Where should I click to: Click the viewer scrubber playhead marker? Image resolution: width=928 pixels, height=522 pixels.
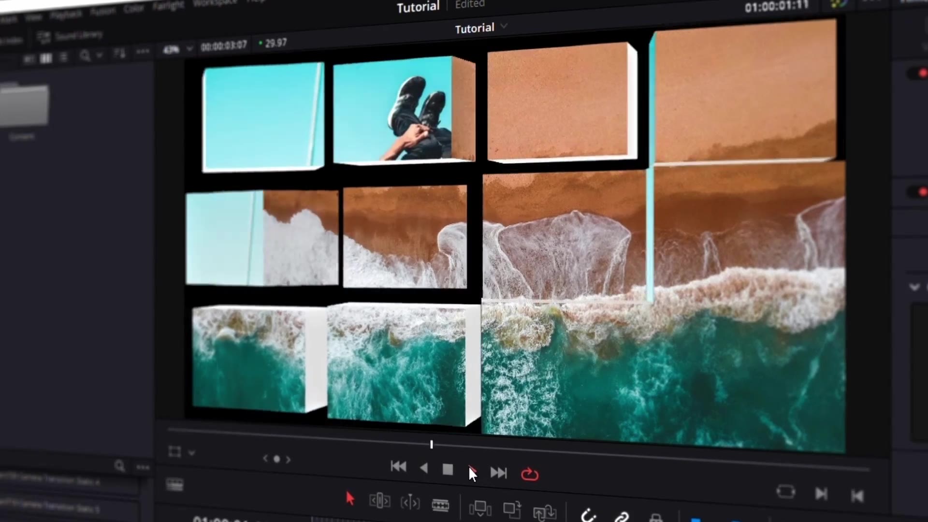coord(432,444)
